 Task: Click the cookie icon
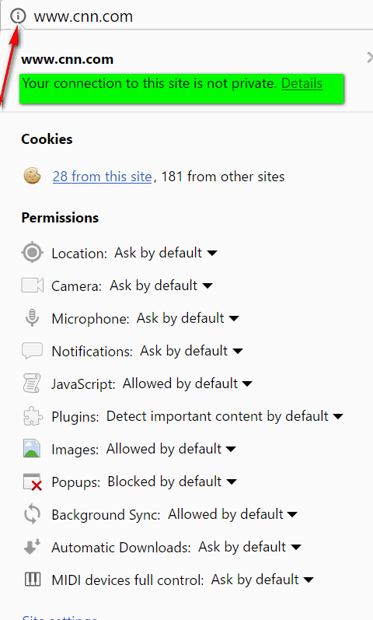tap(32, 176)
